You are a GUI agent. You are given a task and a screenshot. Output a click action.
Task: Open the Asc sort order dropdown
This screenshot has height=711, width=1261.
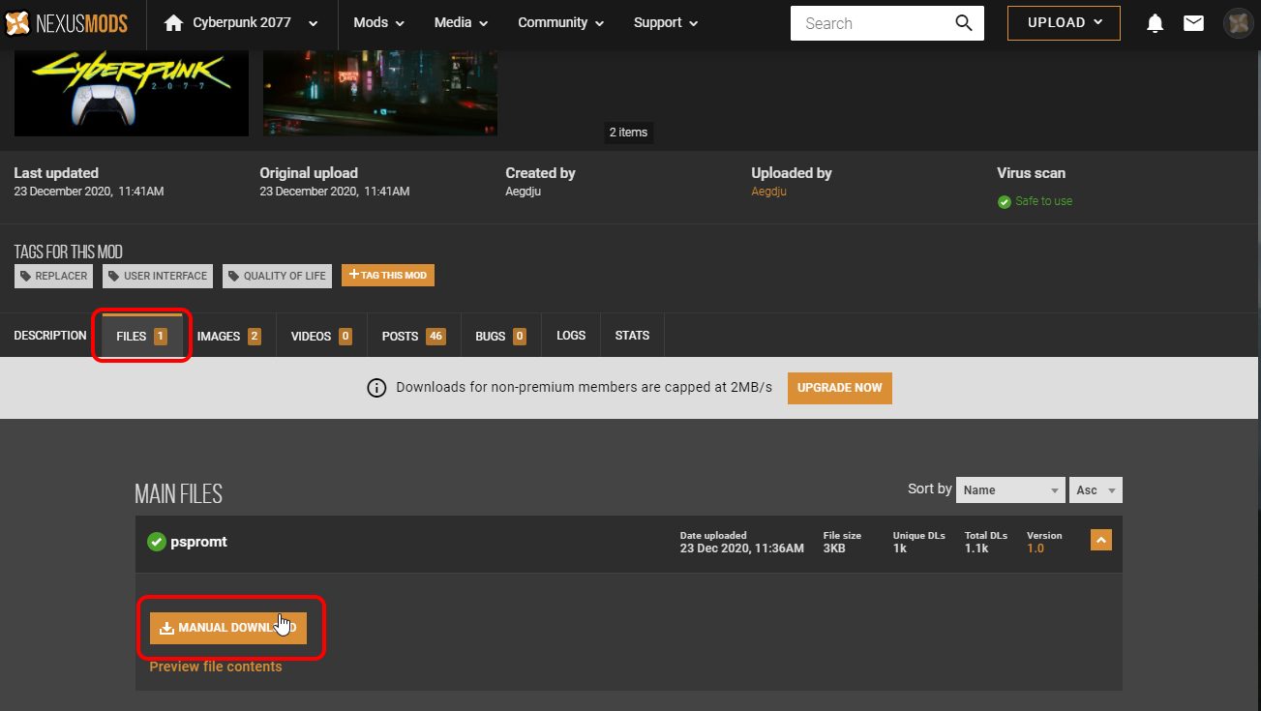pos(1096,490)
